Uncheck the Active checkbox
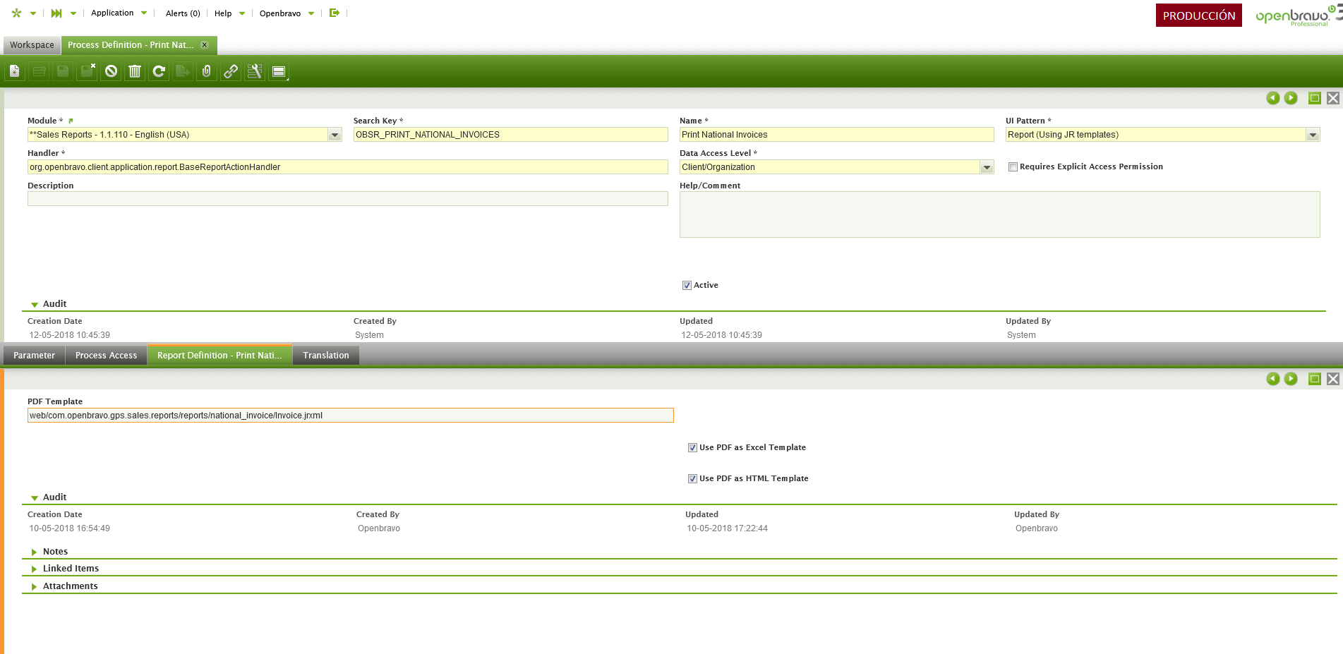 tap(687, 286)
